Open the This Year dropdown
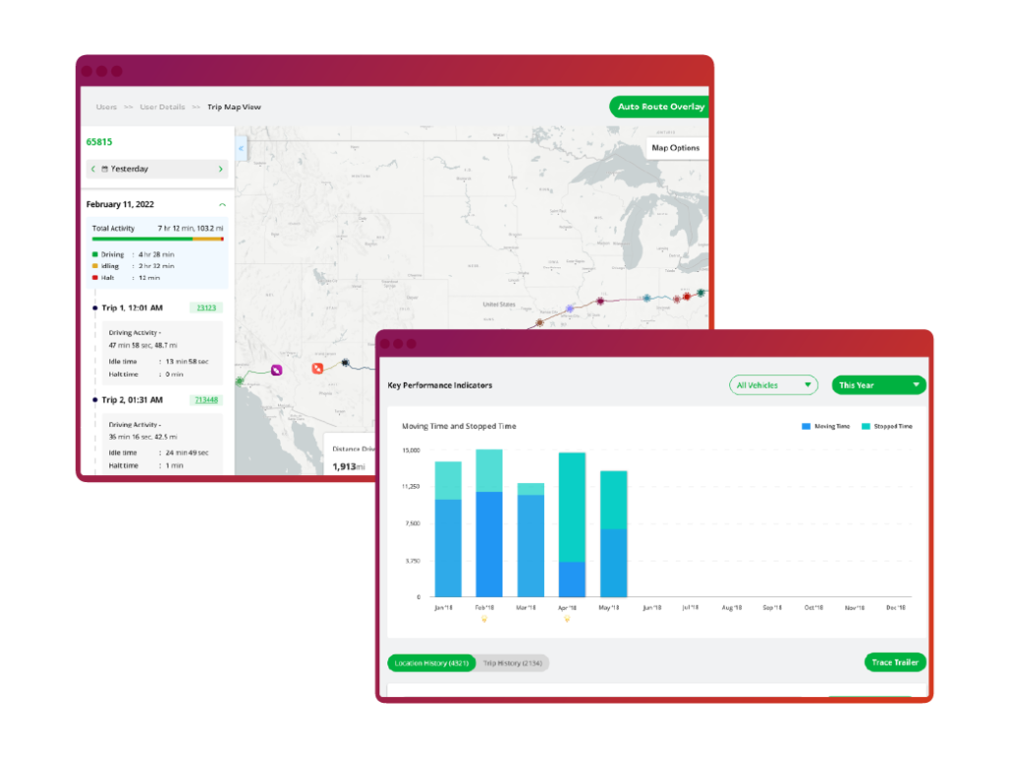The height and width of the screenshot is (758, 1009). pos(879,385)
